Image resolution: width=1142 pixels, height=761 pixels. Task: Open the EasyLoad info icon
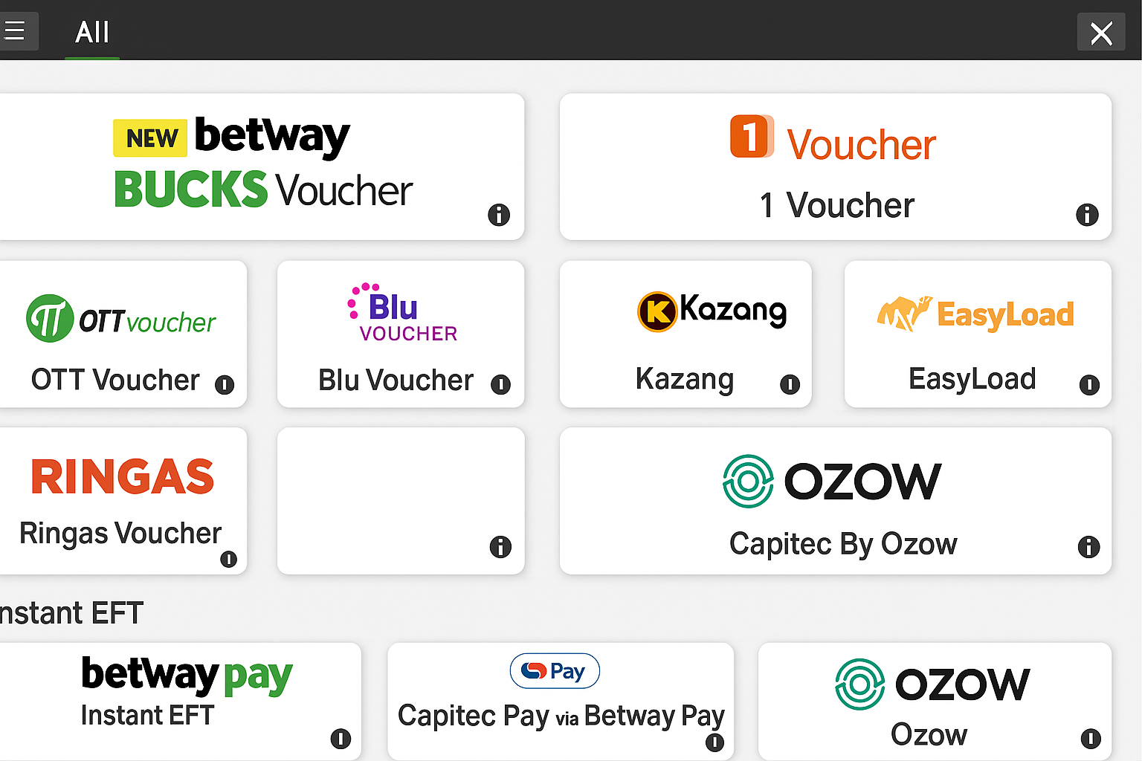[1088, 386]
